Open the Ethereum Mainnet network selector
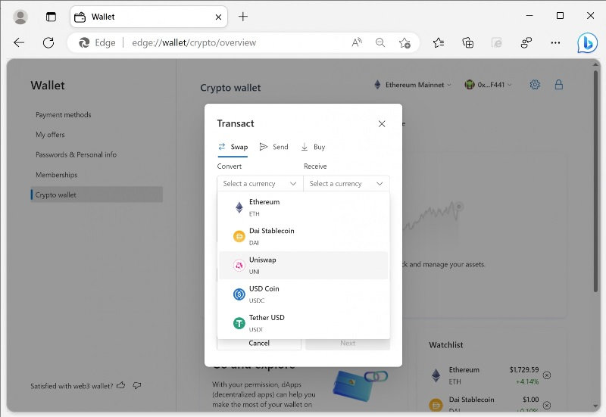Viewport: 606px width, 417px height. tap(413, 85)
